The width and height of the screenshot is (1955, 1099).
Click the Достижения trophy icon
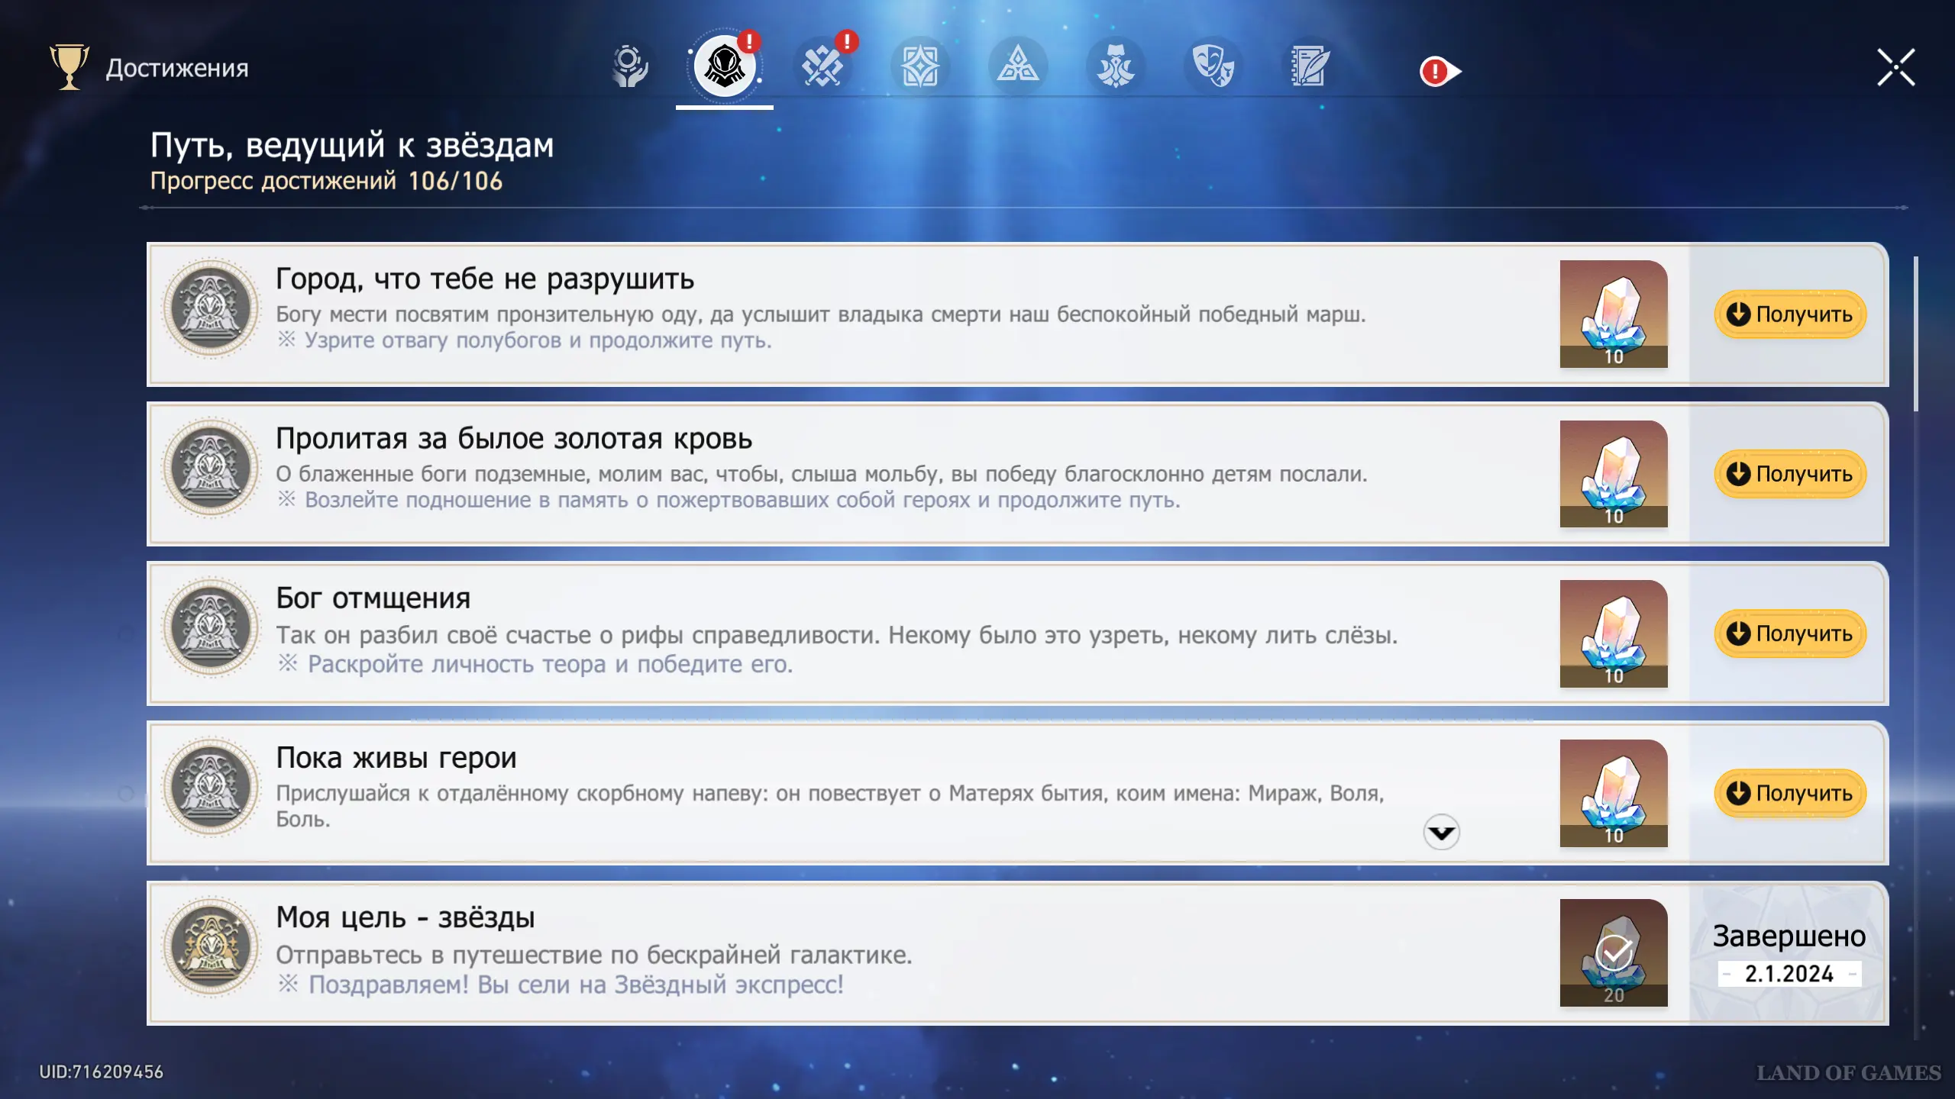tap(69, 67)
